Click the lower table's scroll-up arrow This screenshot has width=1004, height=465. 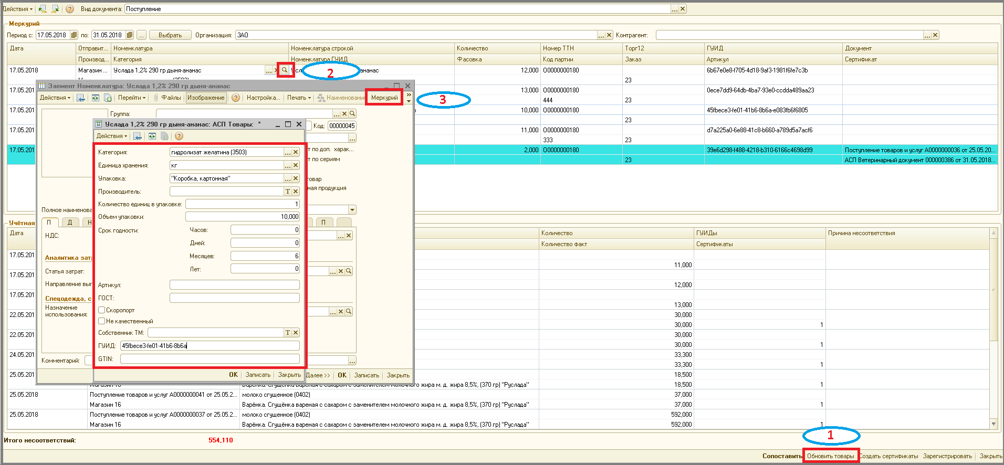coord(993,232)
